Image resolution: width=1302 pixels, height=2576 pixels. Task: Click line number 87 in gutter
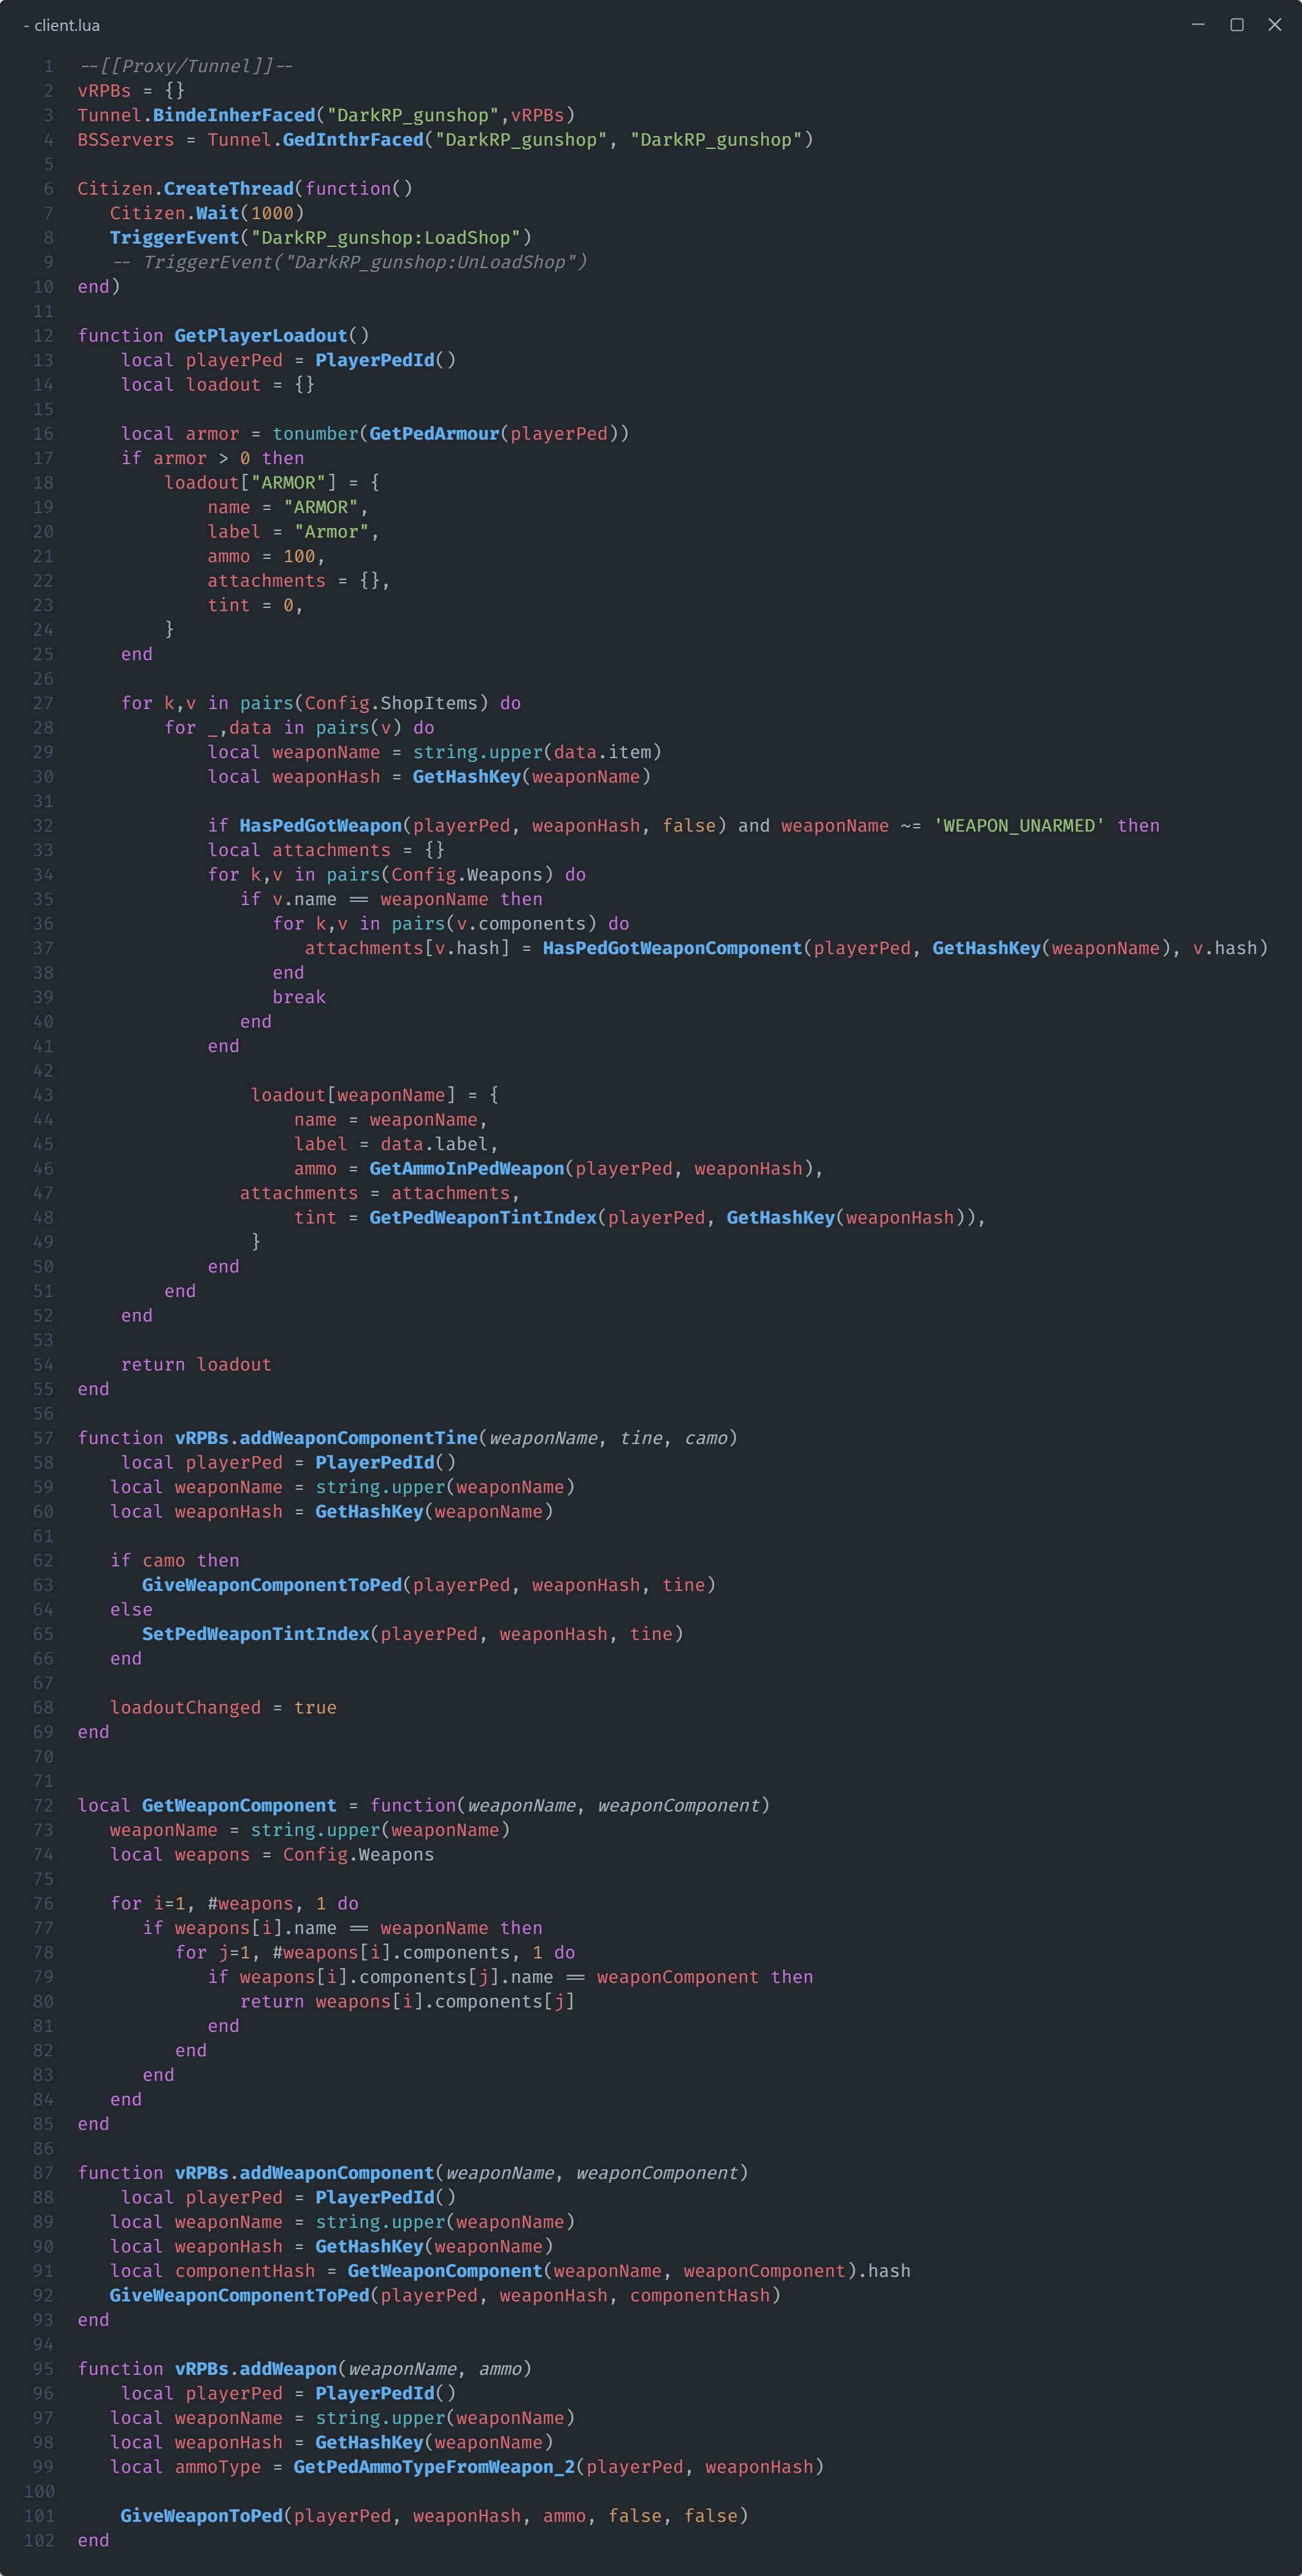(43, 2172)
